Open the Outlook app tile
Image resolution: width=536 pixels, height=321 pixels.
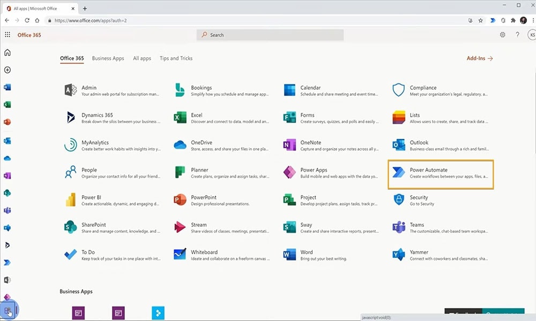click(440, 146)
